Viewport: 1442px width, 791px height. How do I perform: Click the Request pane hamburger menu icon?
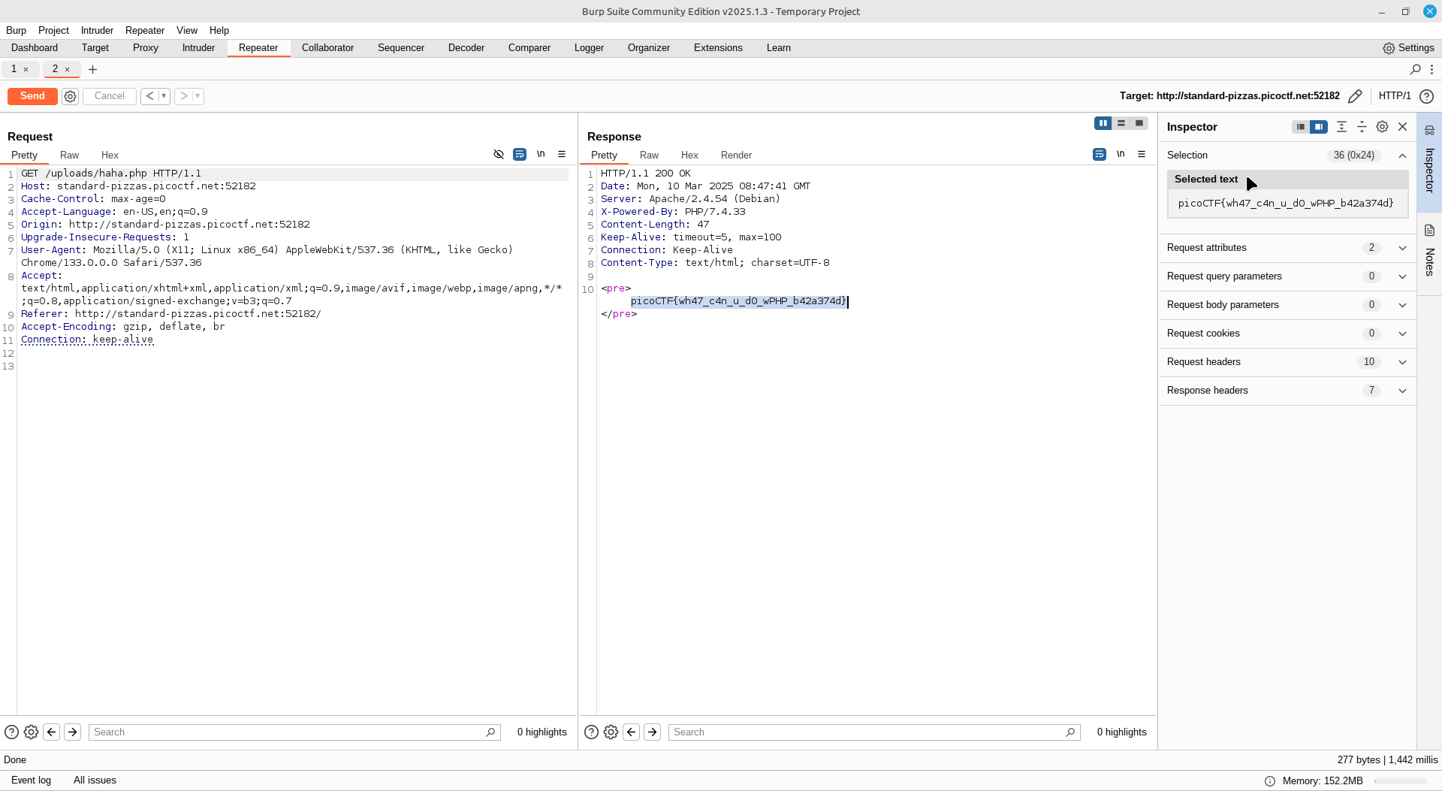562,154
